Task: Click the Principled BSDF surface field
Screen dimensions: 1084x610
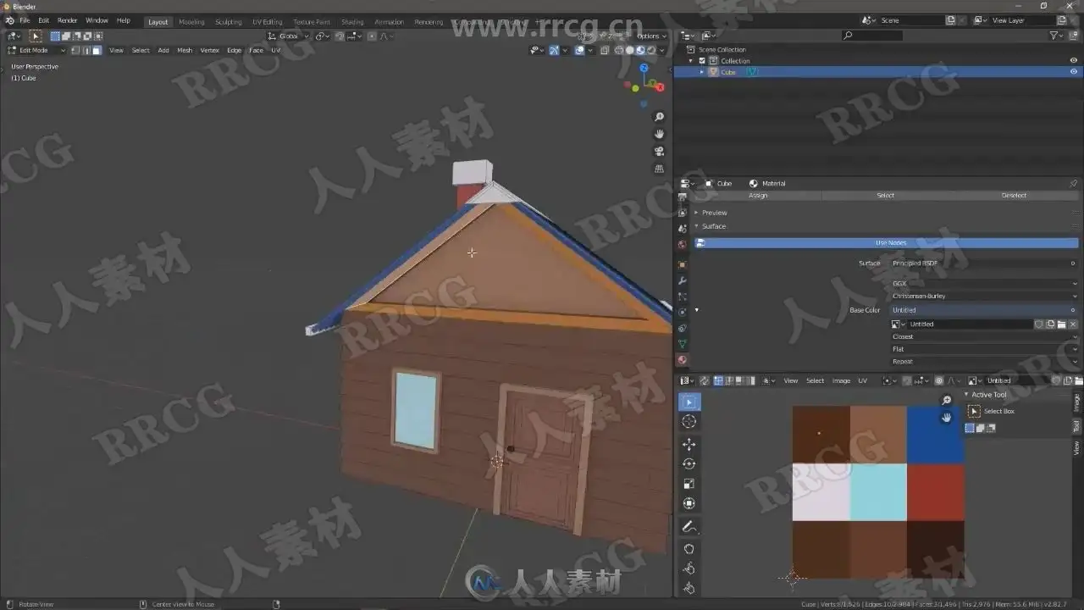Action: (x=983, y=263)
